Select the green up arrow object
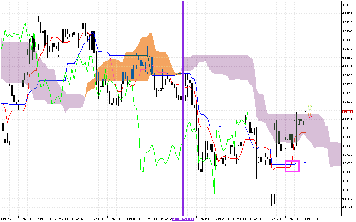The width and height of the screenshot is (356, 222). click(x=309, y=107)
